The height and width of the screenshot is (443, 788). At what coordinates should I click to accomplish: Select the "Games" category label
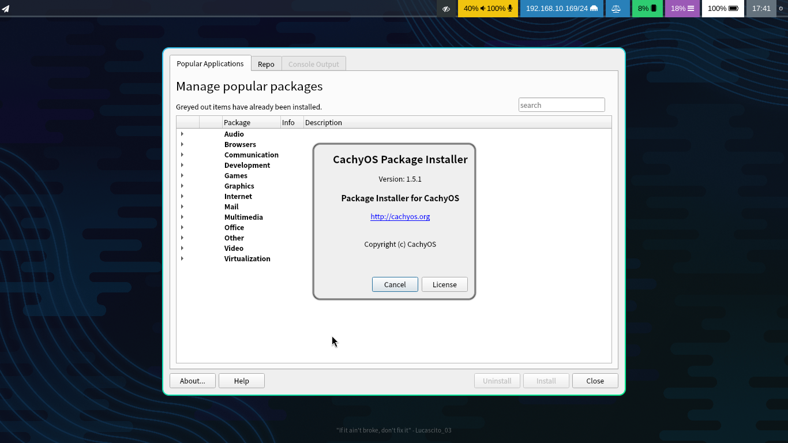coord(236,175)
